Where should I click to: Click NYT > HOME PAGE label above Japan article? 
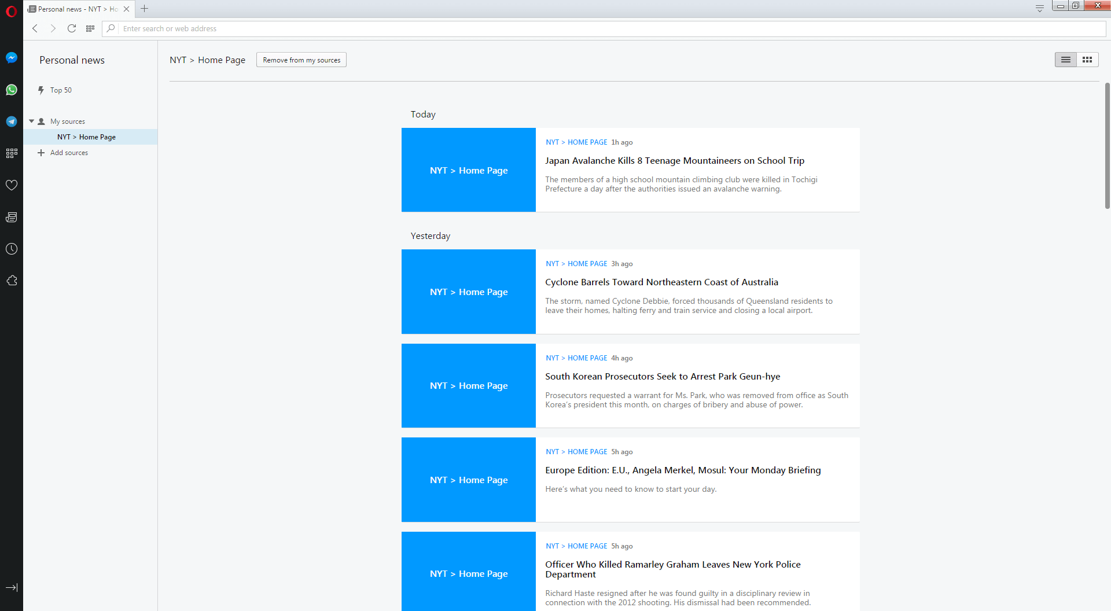[576, 142]
